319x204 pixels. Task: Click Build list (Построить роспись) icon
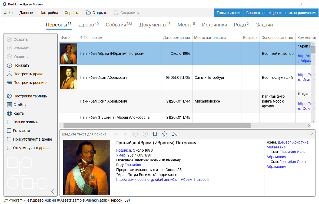pyautogui.click(x=9, y=83)
